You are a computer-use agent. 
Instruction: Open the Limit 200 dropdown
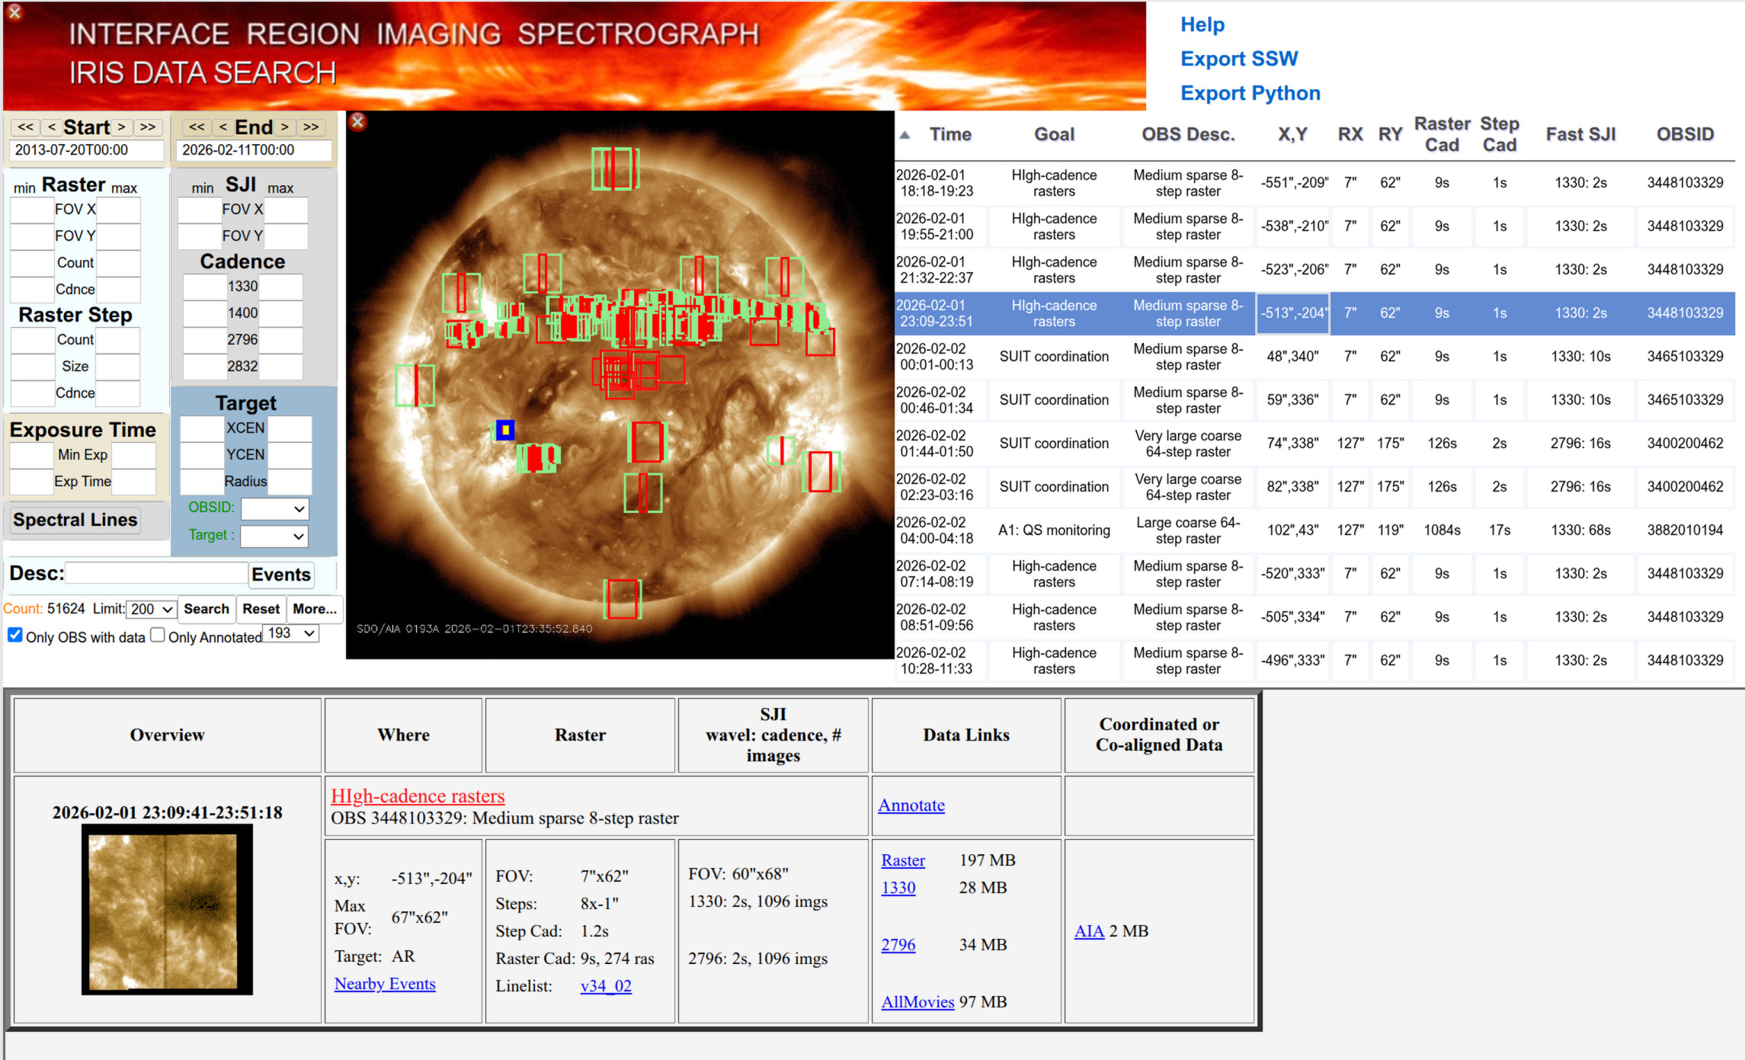pos(151,609)
